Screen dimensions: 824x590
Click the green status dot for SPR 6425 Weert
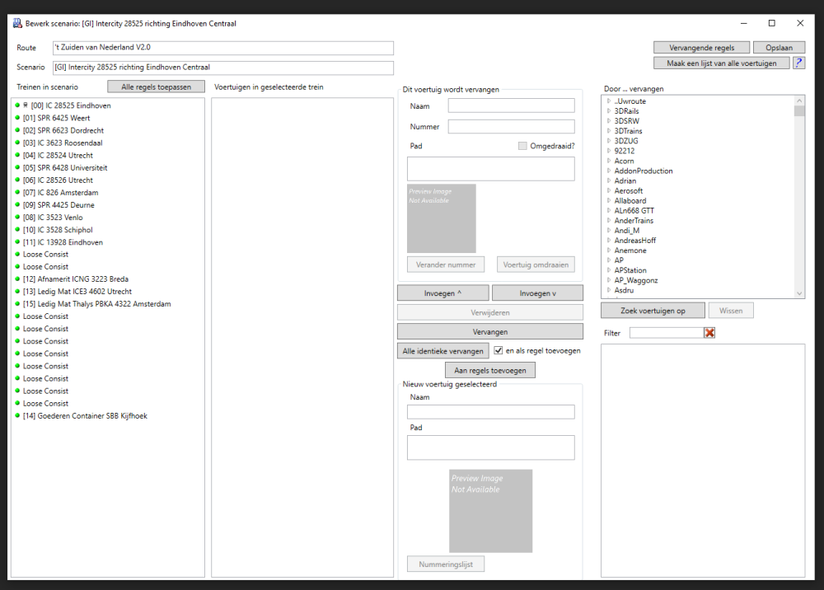click(17, 118)
